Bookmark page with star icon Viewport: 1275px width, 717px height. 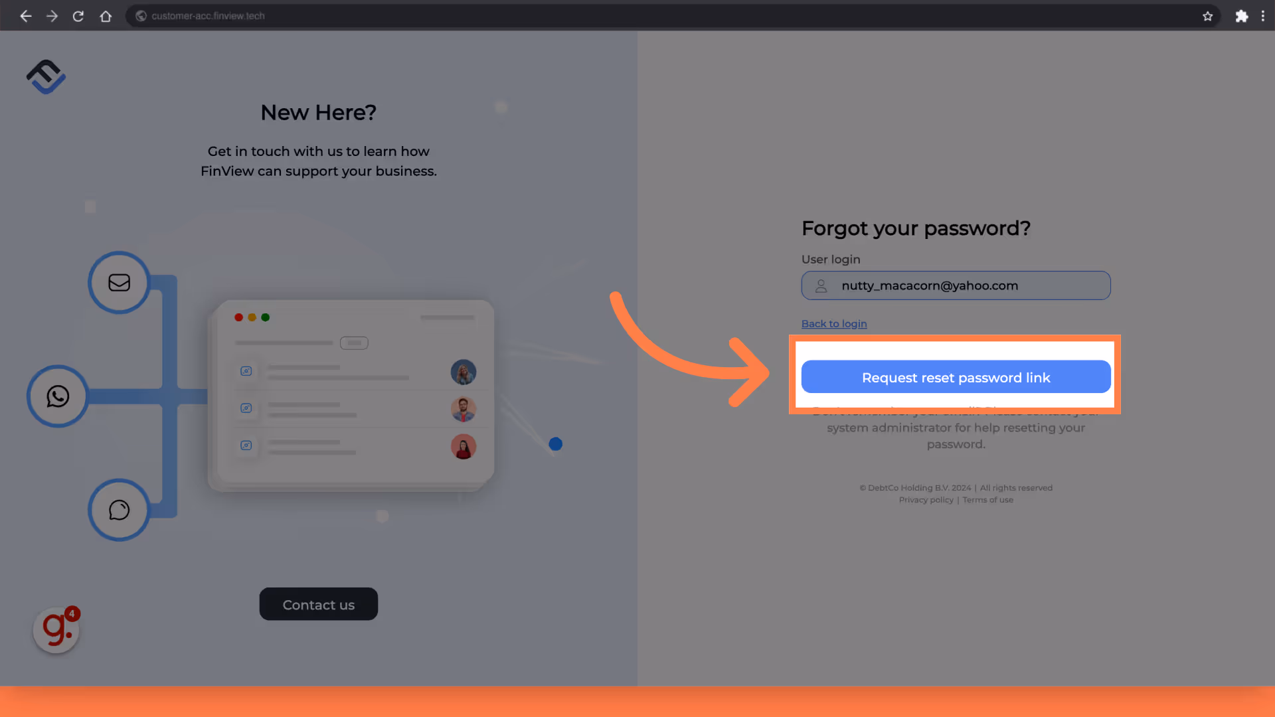click(1207, 16)
